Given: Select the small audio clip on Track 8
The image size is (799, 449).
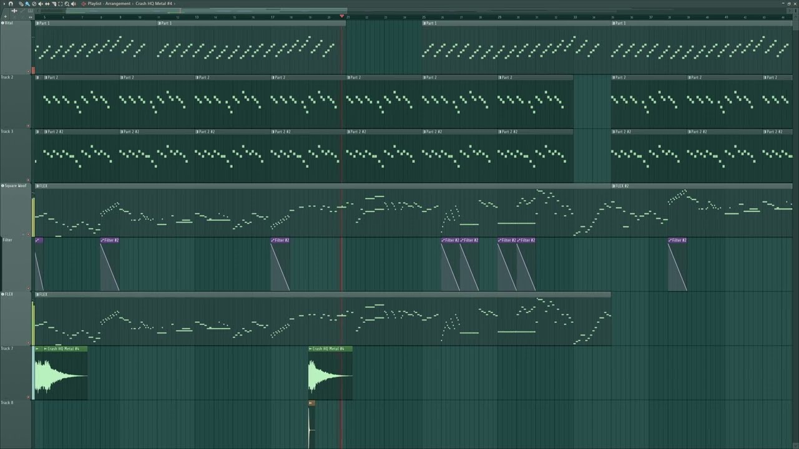Looking at the screenshot, I should click(x=311, y=425).
